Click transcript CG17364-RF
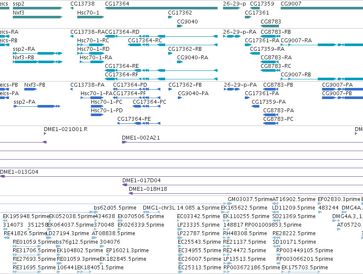 tap(161, 79)
